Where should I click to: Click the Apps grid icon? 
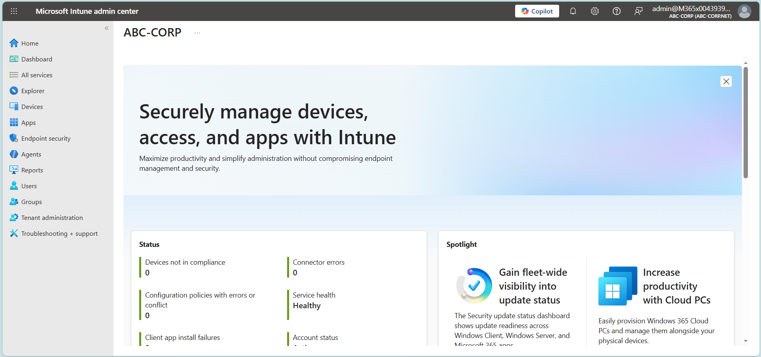(x=14, y=122)
